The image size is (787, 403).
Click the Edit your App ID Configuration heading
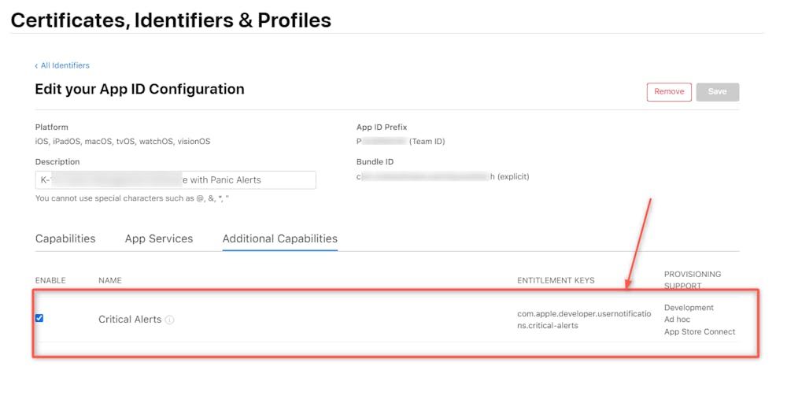coord(139,89)
